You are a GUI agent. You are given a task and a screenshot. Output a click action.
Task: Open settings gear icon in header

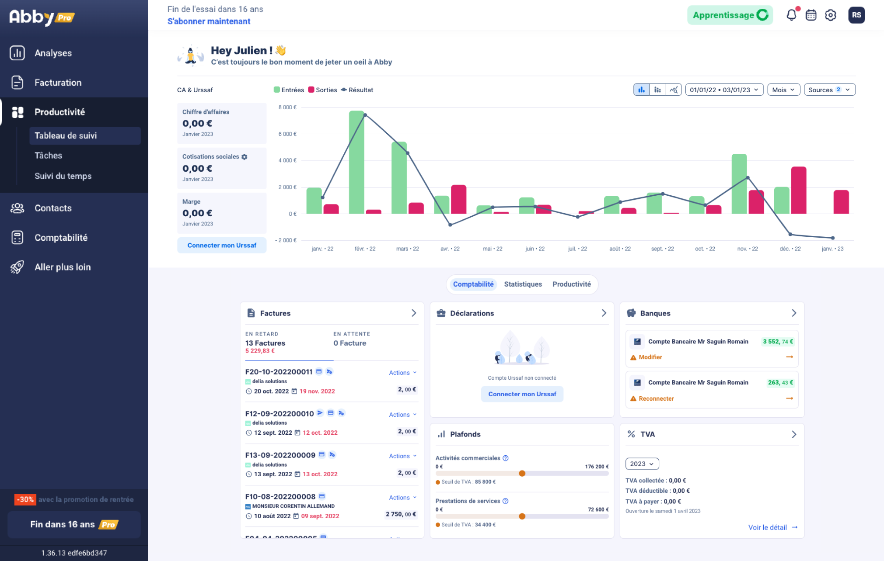click(830, 15)
